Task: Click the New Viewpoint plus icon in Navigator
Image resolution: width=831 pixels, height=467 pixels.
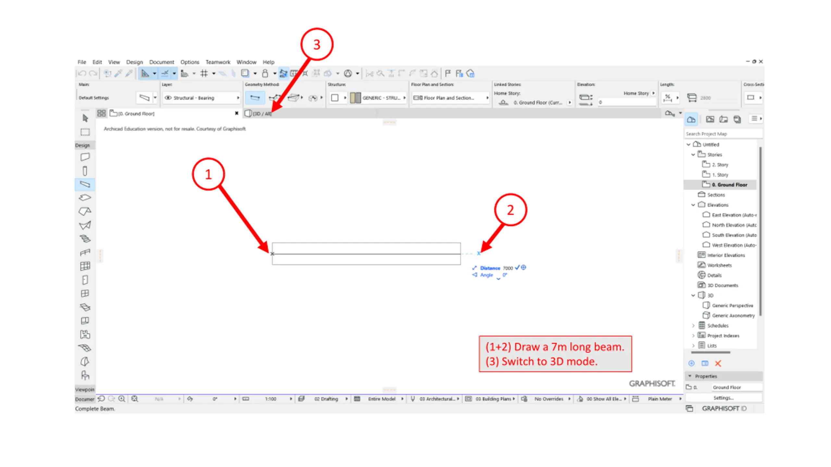Action: pyautogui.click(x=691, y=363)
